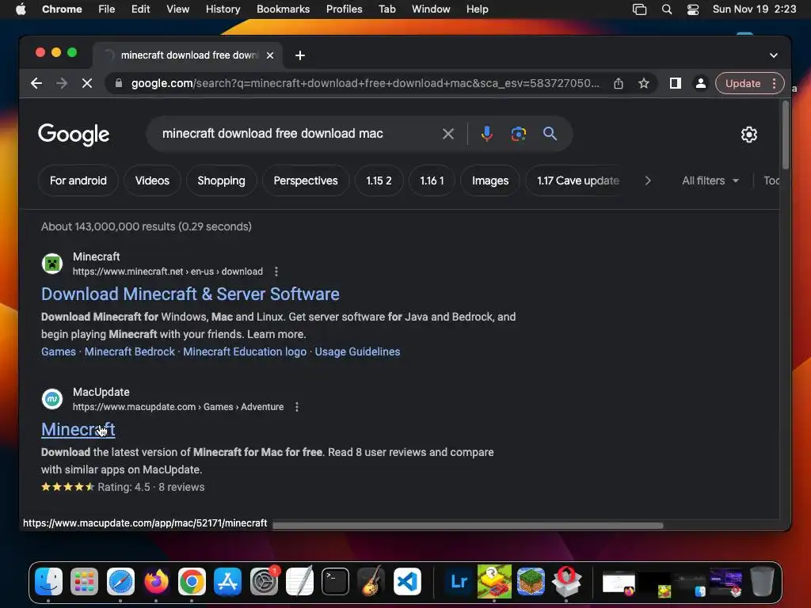Open the Usage Guidelines sitelink
The width and height of the screenshot is (811, 608).
click(x=357, y=351)
